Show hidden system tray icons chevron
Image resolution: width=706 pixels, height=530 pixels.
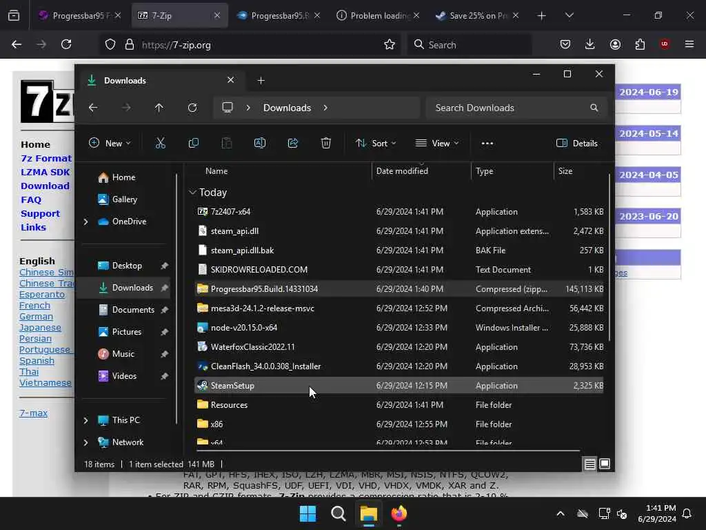click(x=560, y=513)
